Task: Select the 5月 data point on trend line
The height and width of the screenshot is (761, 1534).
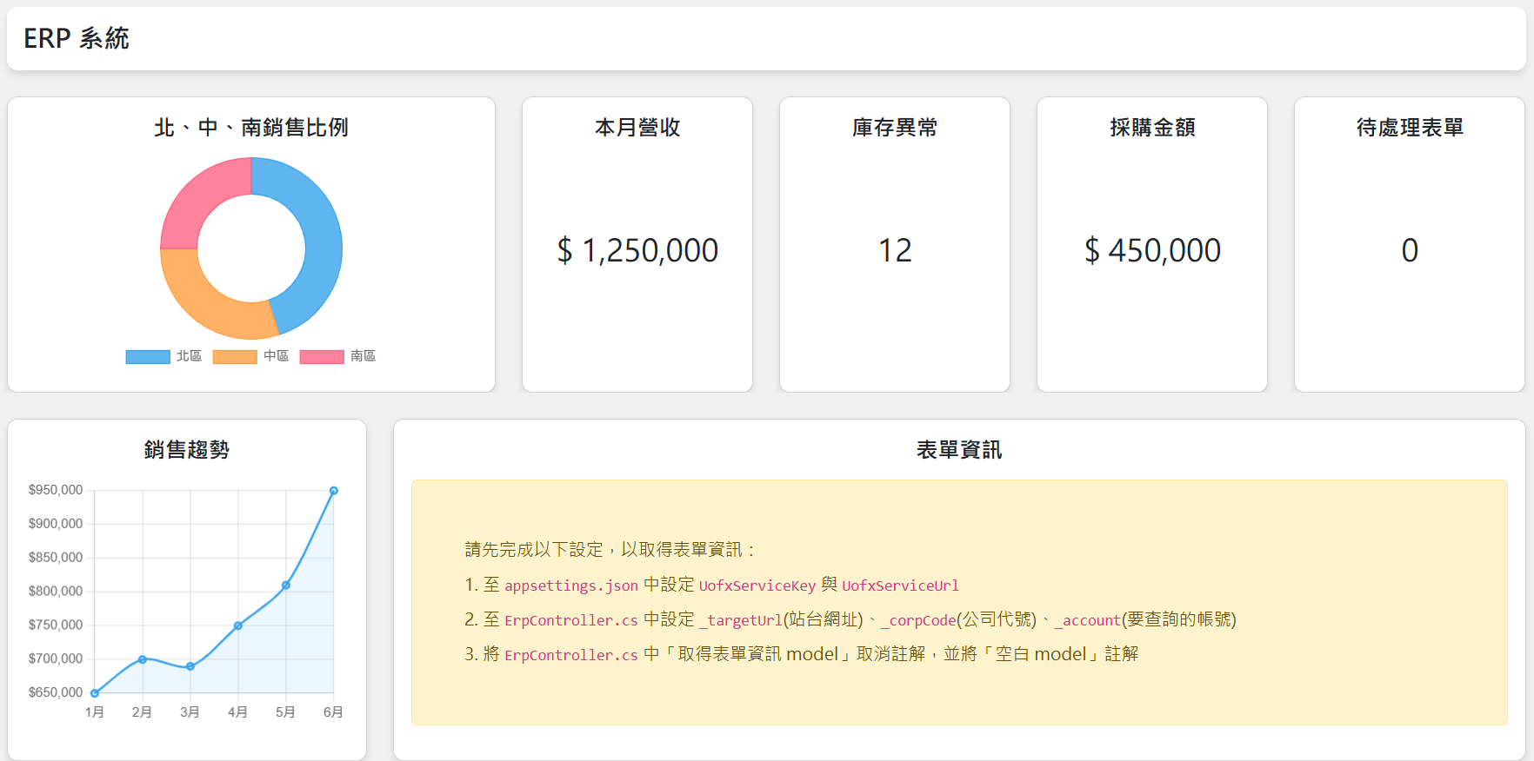Action: click(x=286, y=586)
